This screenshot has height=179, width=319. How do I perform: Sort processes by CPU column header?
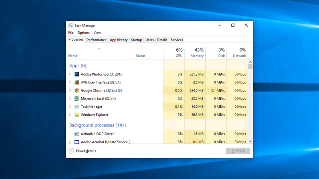tap(174, 53)
